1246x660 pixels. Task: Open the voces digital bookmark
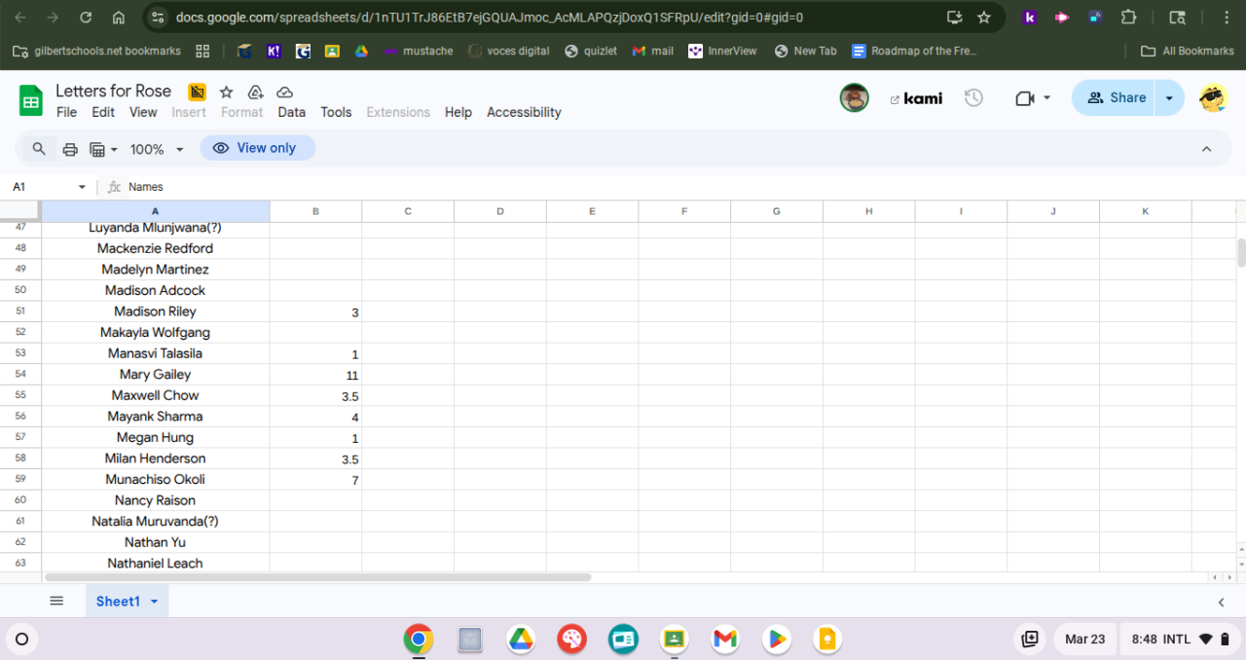pyautogui.click(x=509, y=51)
